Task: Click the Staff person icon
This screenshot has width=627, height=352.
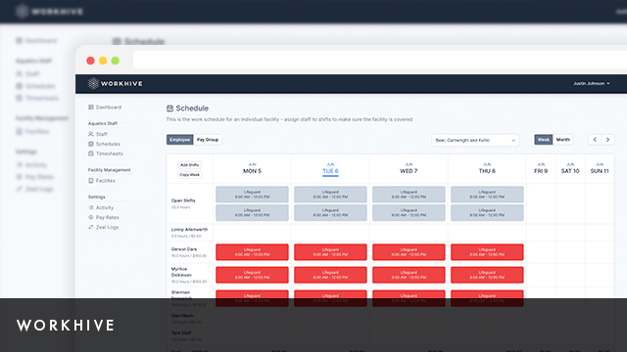Action: click(91, 134)
